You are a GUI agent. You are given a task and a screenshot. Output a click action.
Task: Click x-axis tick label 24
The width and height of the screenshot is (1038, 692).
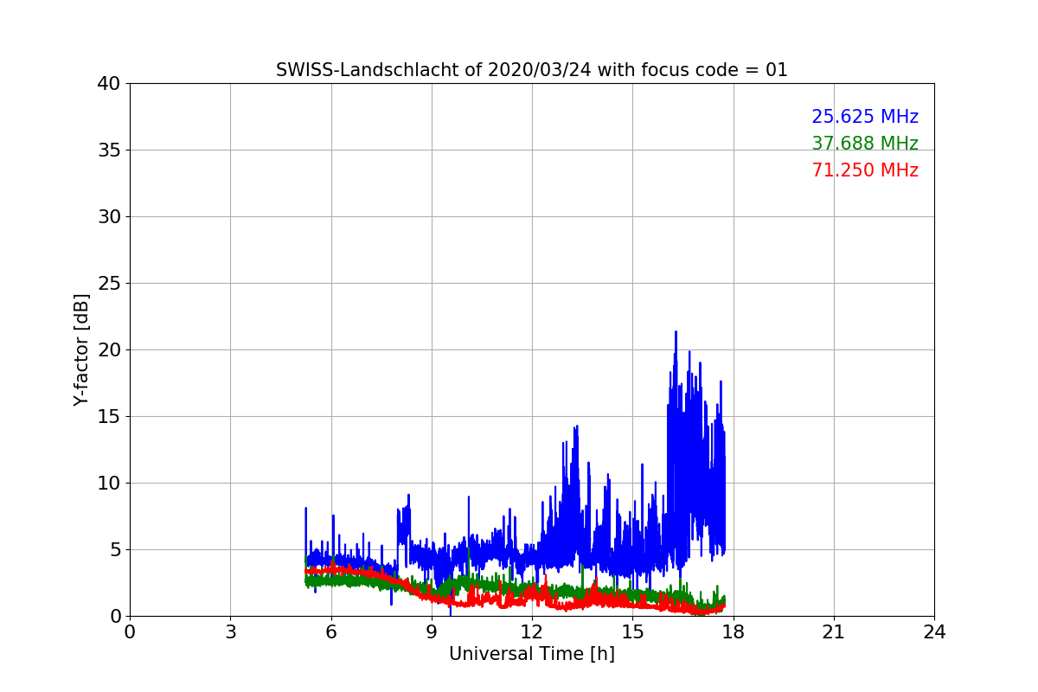pyautogui.click(x=934, y=631)
